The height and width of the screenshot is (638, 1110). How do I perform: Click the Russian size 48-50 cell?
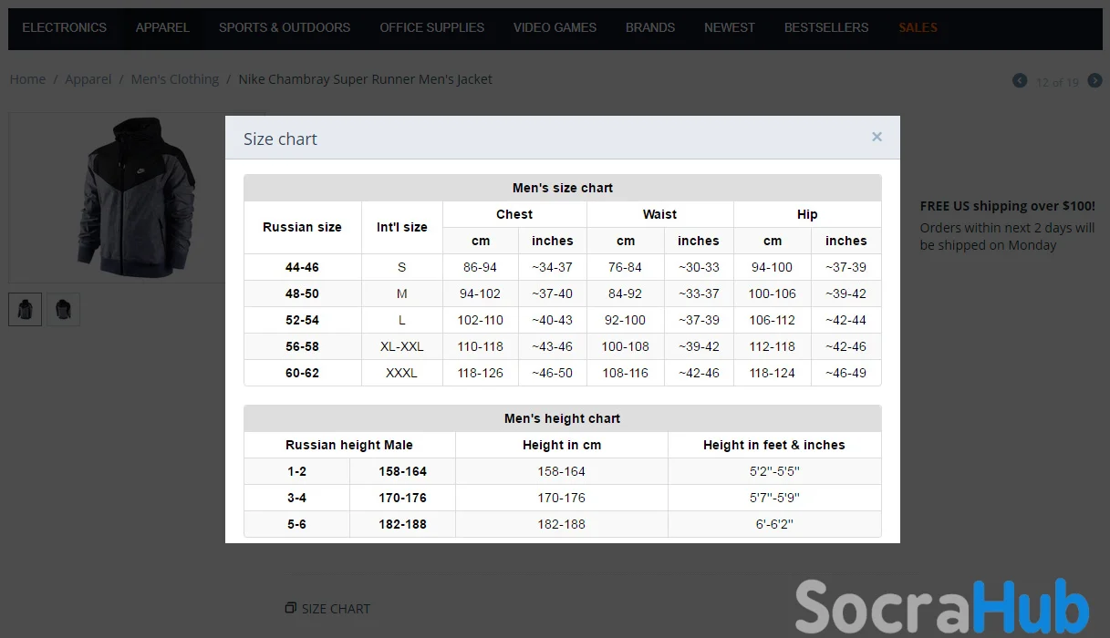(302, 293)
